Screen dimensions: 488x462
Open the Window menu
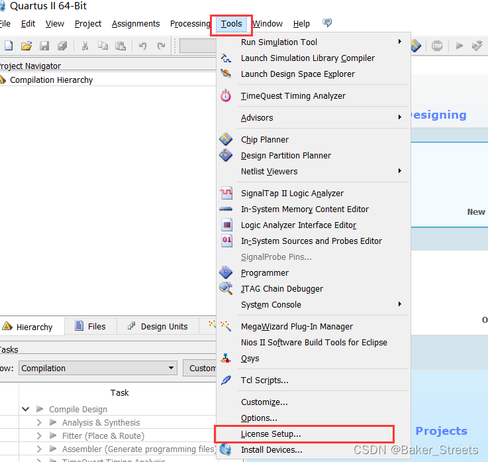pos(268,24)
